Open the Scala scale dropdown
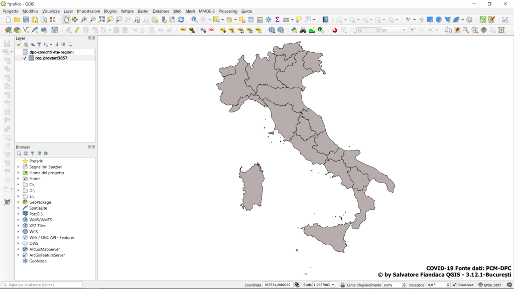 point(333,285)
